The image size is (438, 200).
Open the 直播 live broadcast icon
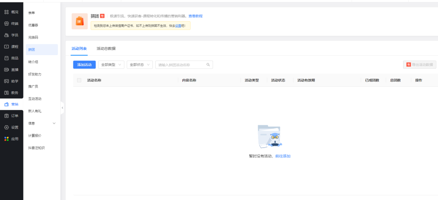6,70
